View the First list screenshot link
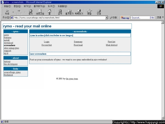The height and width of the screenshot is (124, 165). 111,42
